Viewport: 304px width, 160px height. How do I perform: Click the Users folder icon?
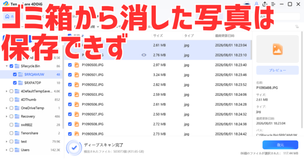[x=17, y=150]
